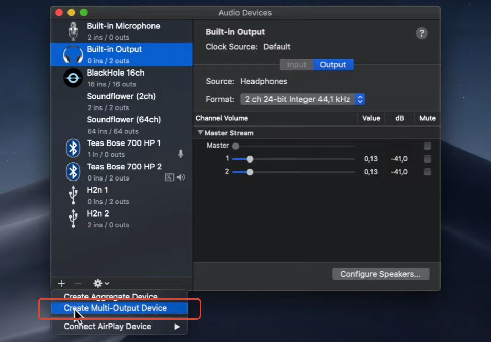491x342 pixels.
Task: Collapse the Master Stream disclosure triangle
Action: (x=200, y=133)
